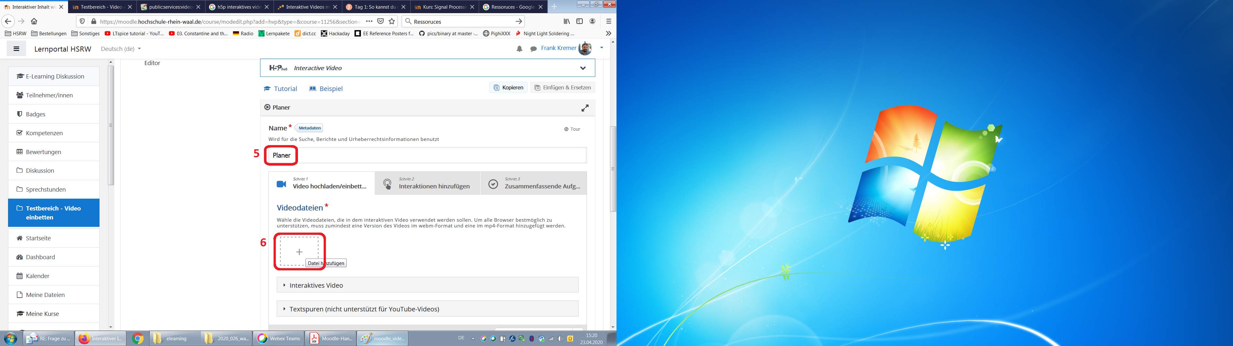This screenshot has height=346, width=1233.
Task: Focus the search box containing Ressources
Action: click(x=462, y=21)
